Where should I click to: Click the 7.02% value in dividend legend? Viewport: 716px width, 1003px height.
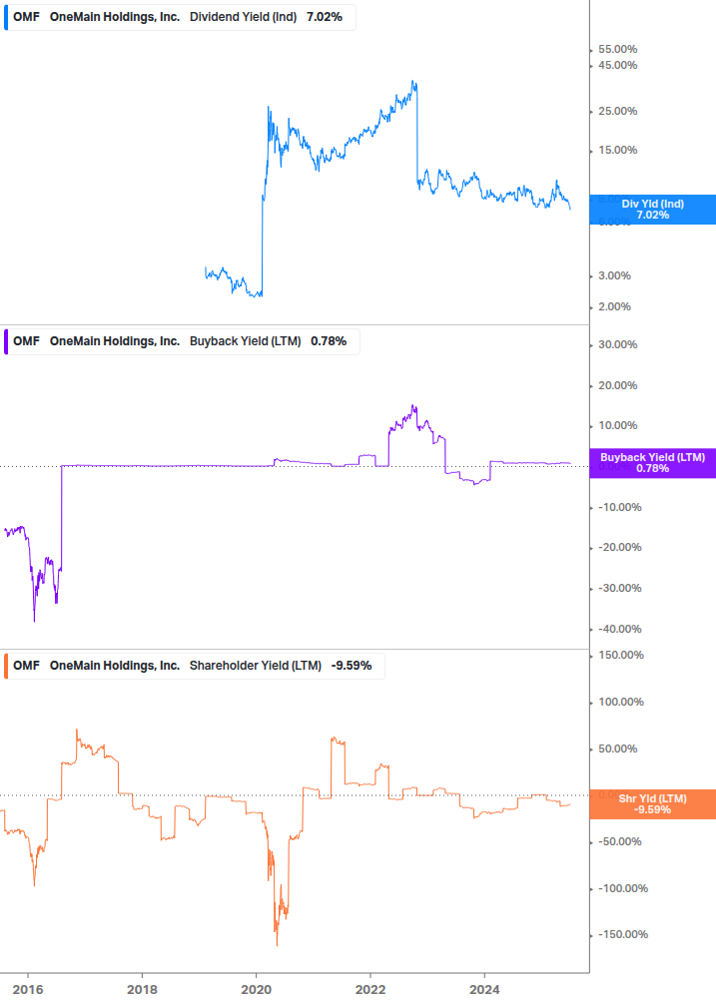pyautogui.click(x=325, y=17)
